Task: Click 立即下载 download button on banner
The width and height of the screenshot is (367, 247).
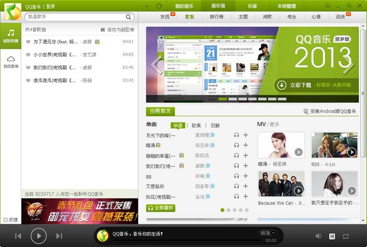Action: click(294, 85)
